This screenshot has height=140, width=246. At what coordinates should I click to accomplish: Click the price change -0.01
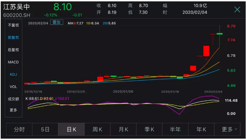pyautogui.click(x=77, y=15)
